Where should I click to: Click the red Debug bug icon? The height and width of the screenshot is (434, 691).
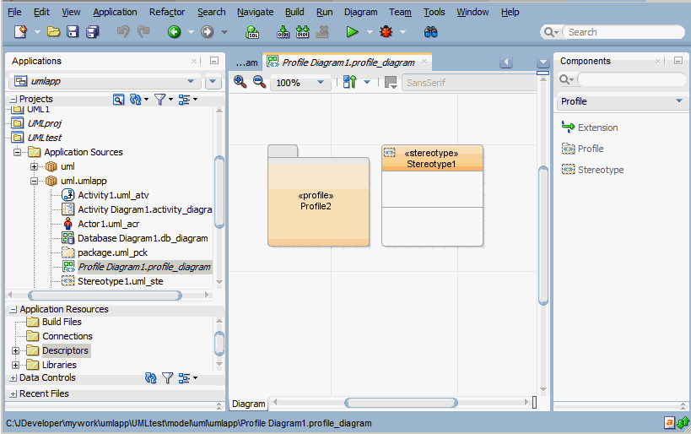386,32
